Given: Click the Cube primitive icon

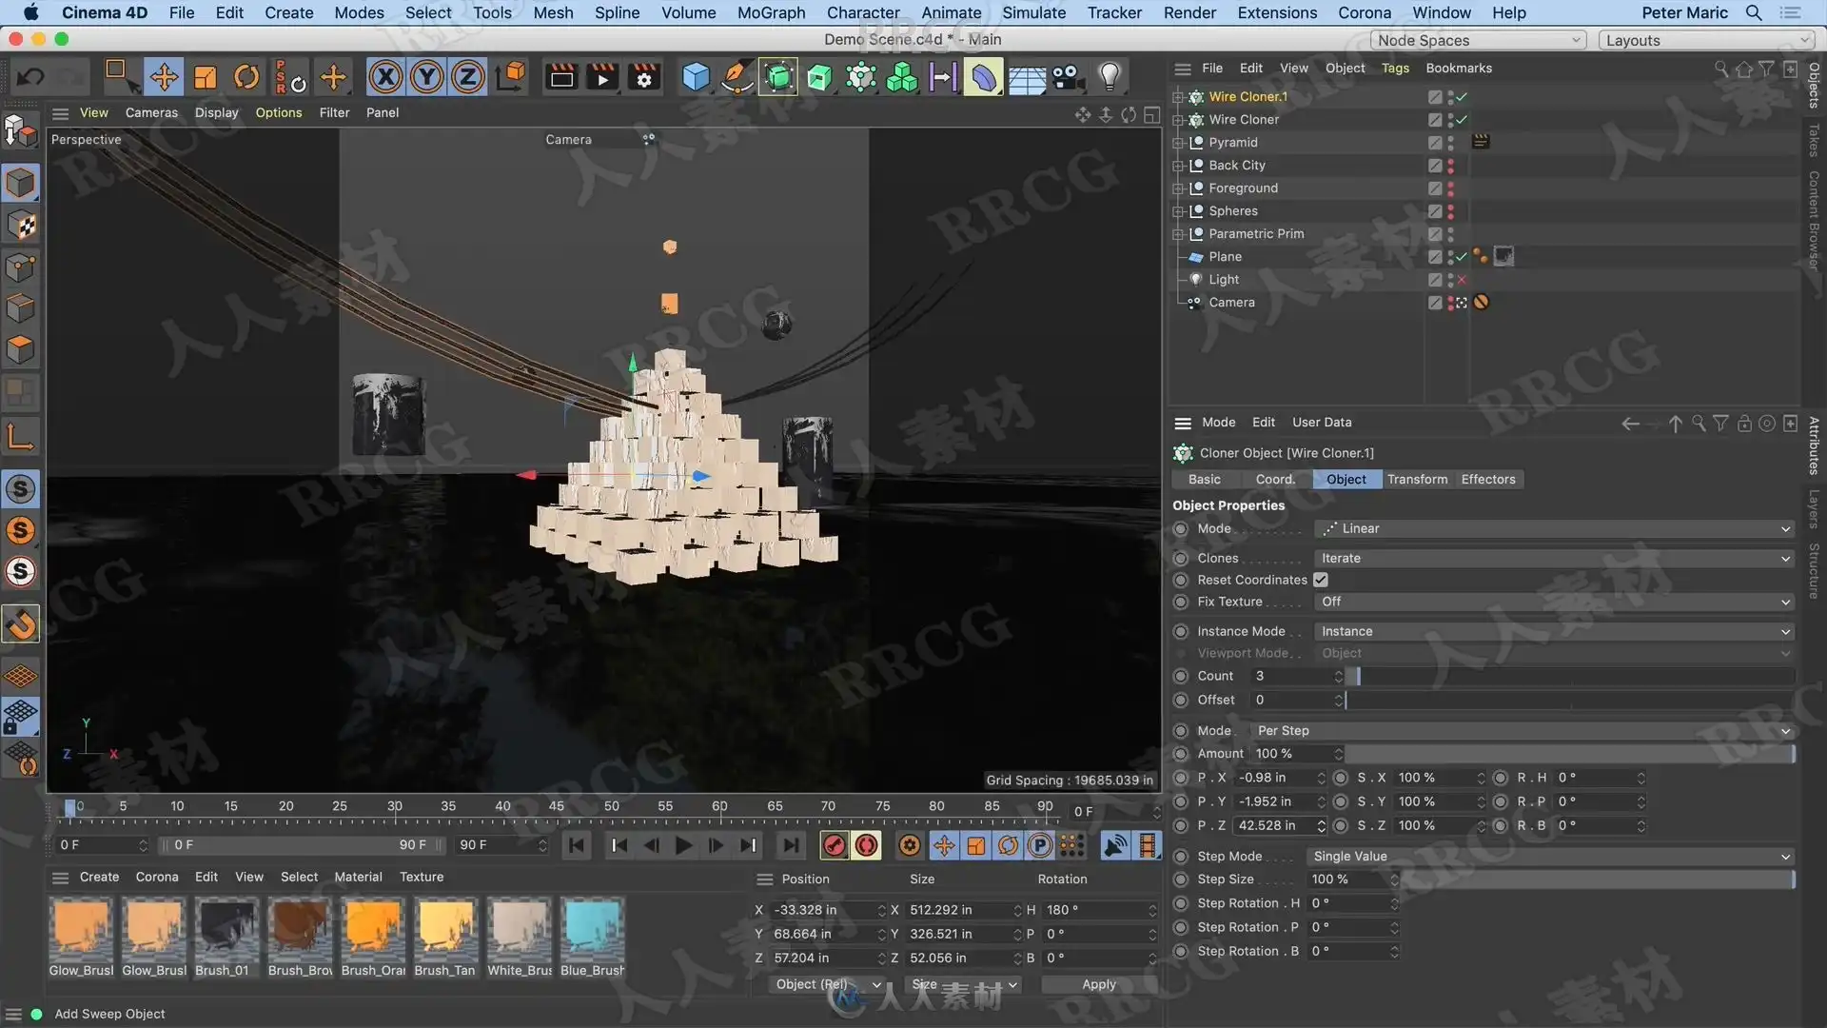Looking at the screenshot, I should 696,77.
